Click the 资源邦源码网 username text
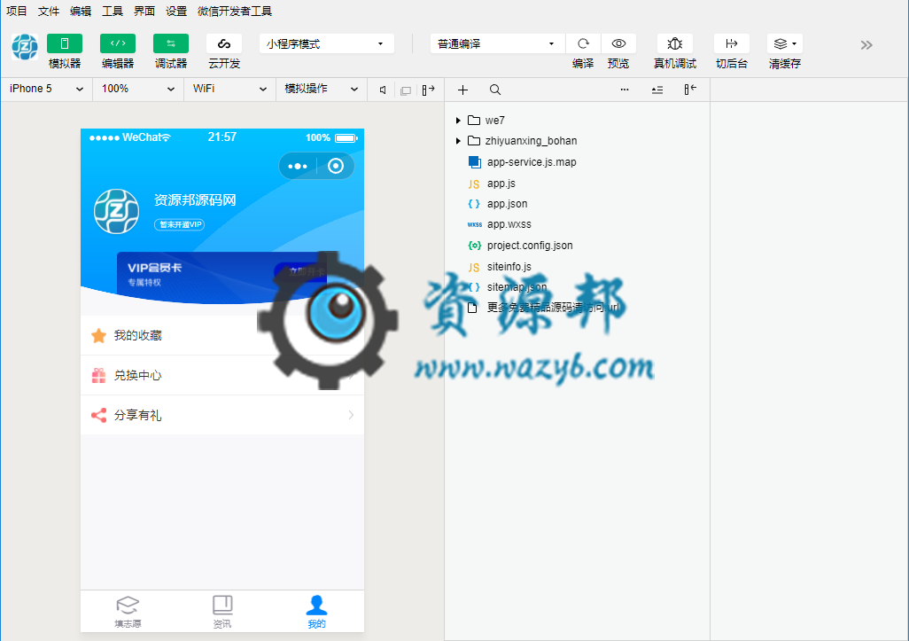Screen dimensions: 909x641 click(x=195, y=200)
